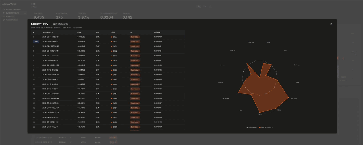Select row with timestamp 2026-02-05 15:49:11
The width and height of the screenshot is (363, 145).
pos(108,60)
